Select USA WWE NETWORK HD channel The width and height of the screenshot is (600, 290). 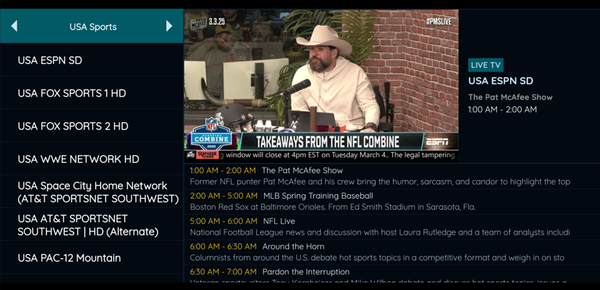91,159
